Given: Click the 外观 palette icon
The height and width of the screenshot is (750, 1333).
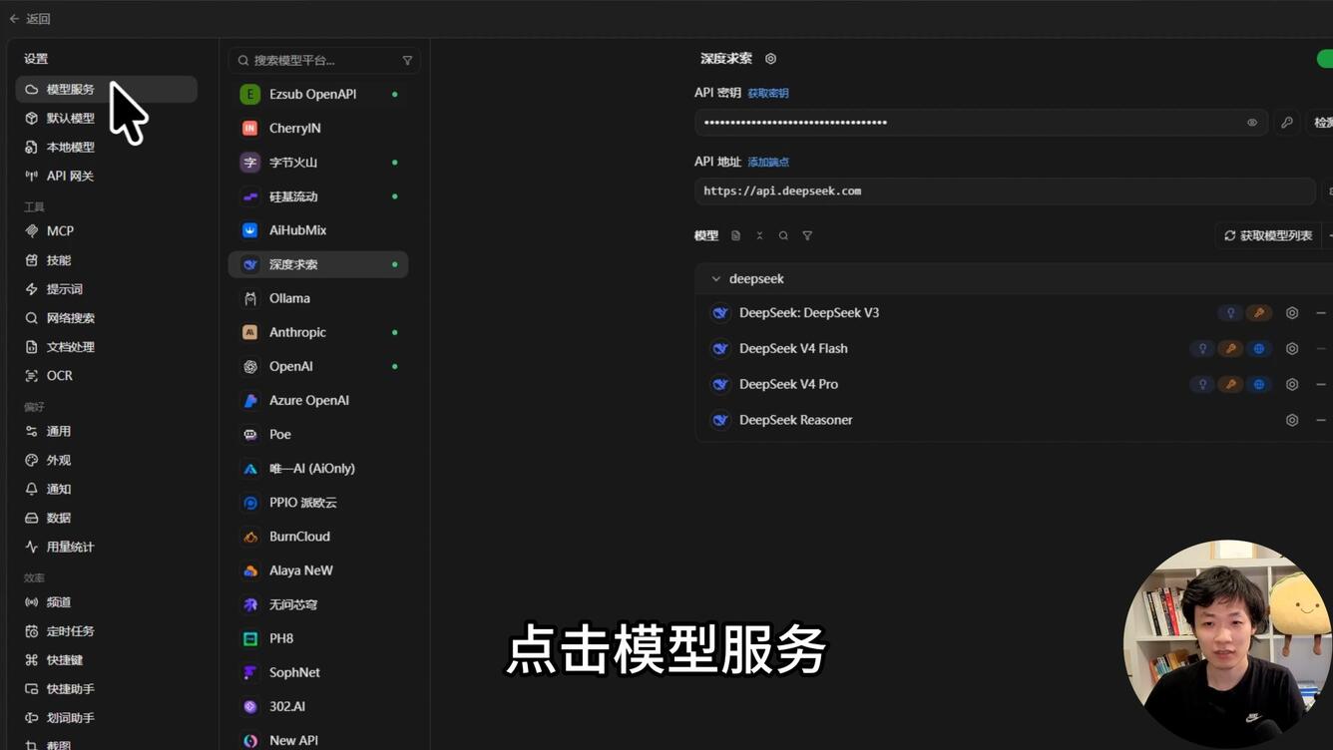Looking at the screenshot, I should (x=32, y=461).
